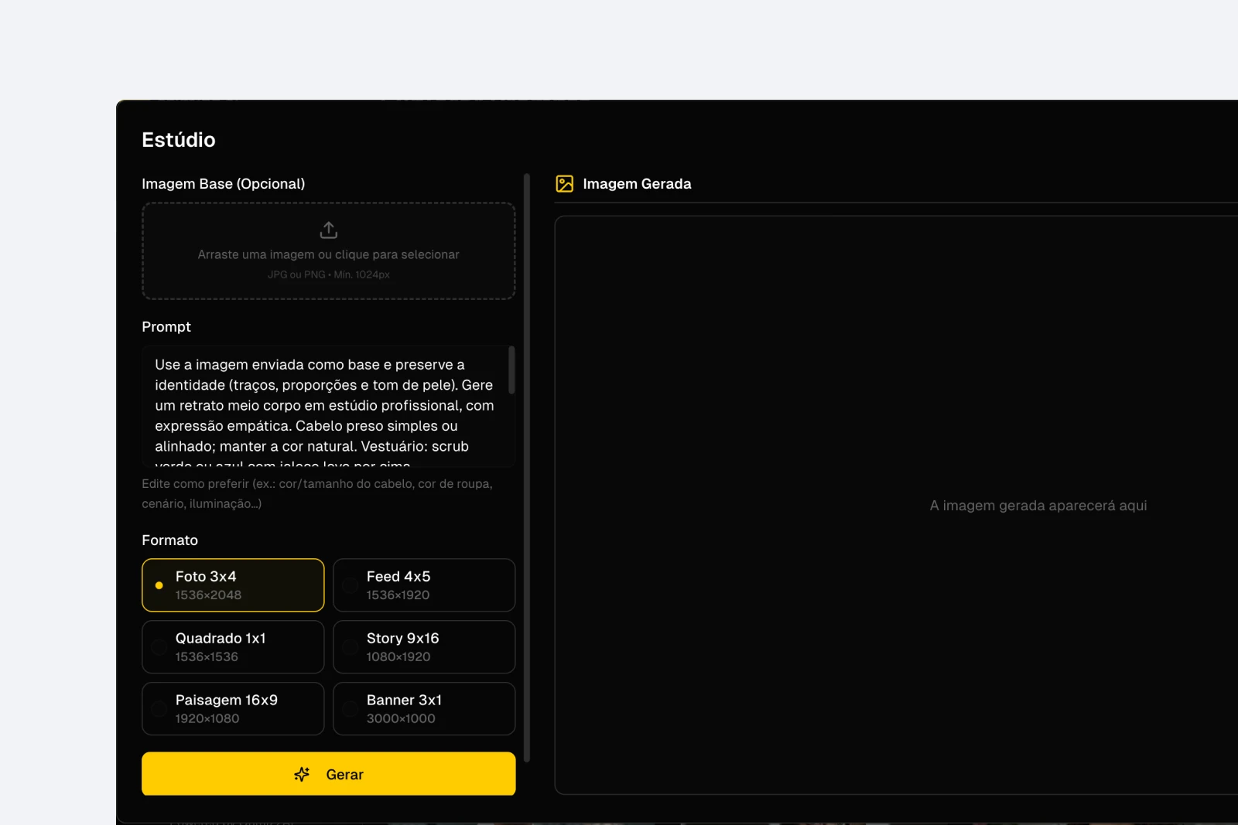Click the Prompt text box scrollbar
The image size is (1238, 825).
point(511,371)
